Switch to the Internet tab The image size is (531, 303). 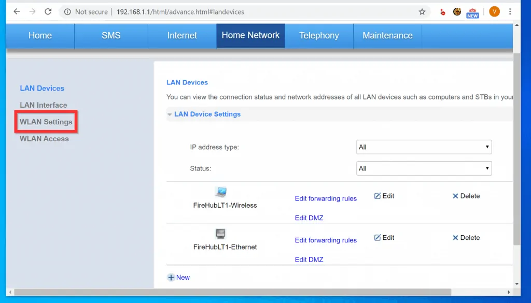pos(182,36)
